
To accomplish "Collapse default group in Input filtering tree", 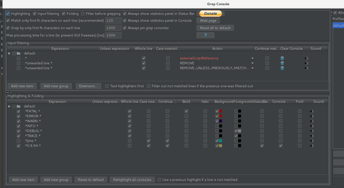I will pyautogui.click(x=9, y=53).
